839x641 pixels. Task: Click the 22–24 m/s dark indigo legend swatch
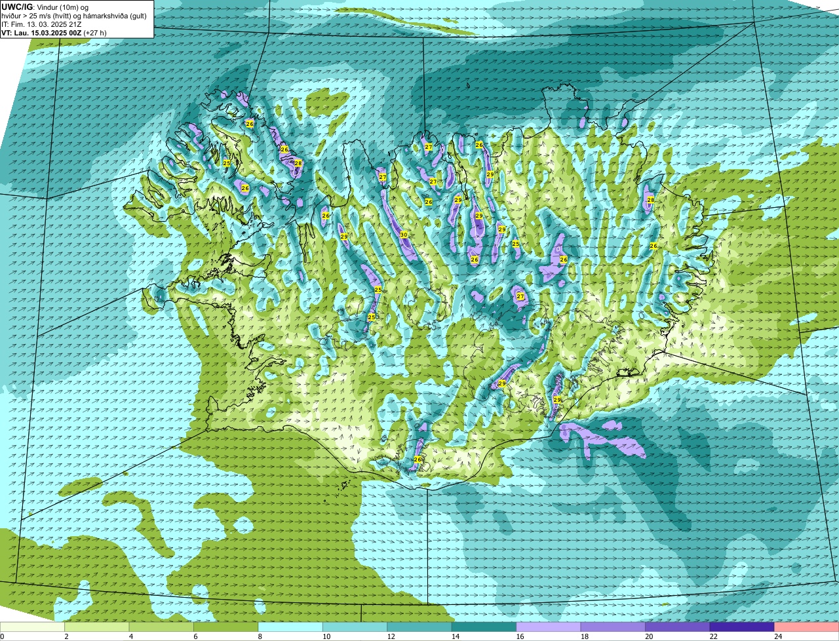(x=742, y=627)
